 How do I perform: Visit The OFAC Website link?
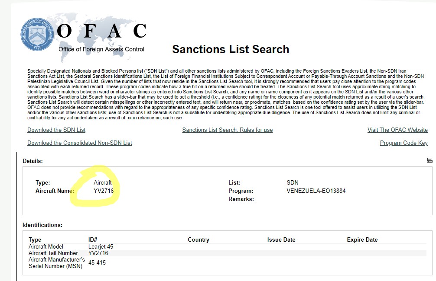(x=397, y=130)
